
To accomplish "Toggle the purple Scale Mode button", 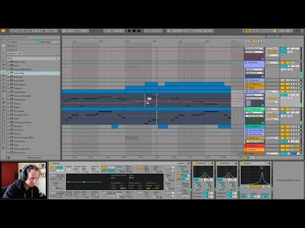I will tap(64, 31).
